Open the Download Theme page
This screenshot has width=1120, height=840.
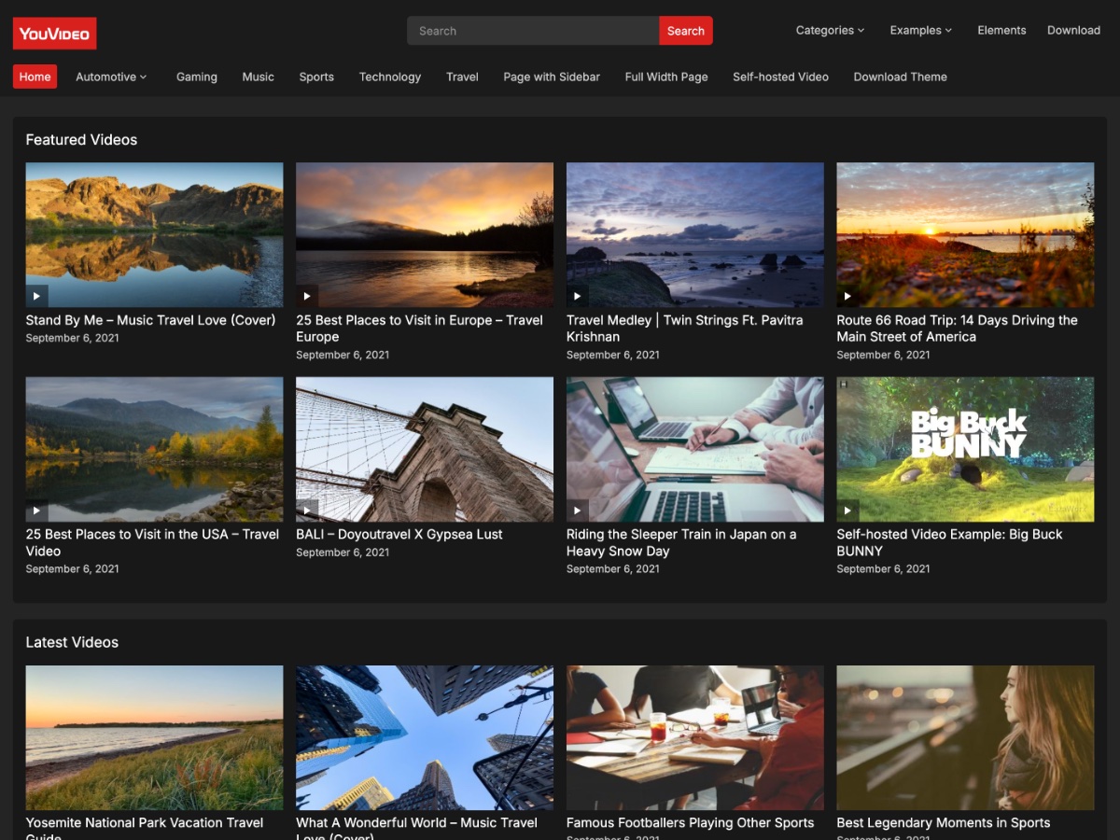899,77
